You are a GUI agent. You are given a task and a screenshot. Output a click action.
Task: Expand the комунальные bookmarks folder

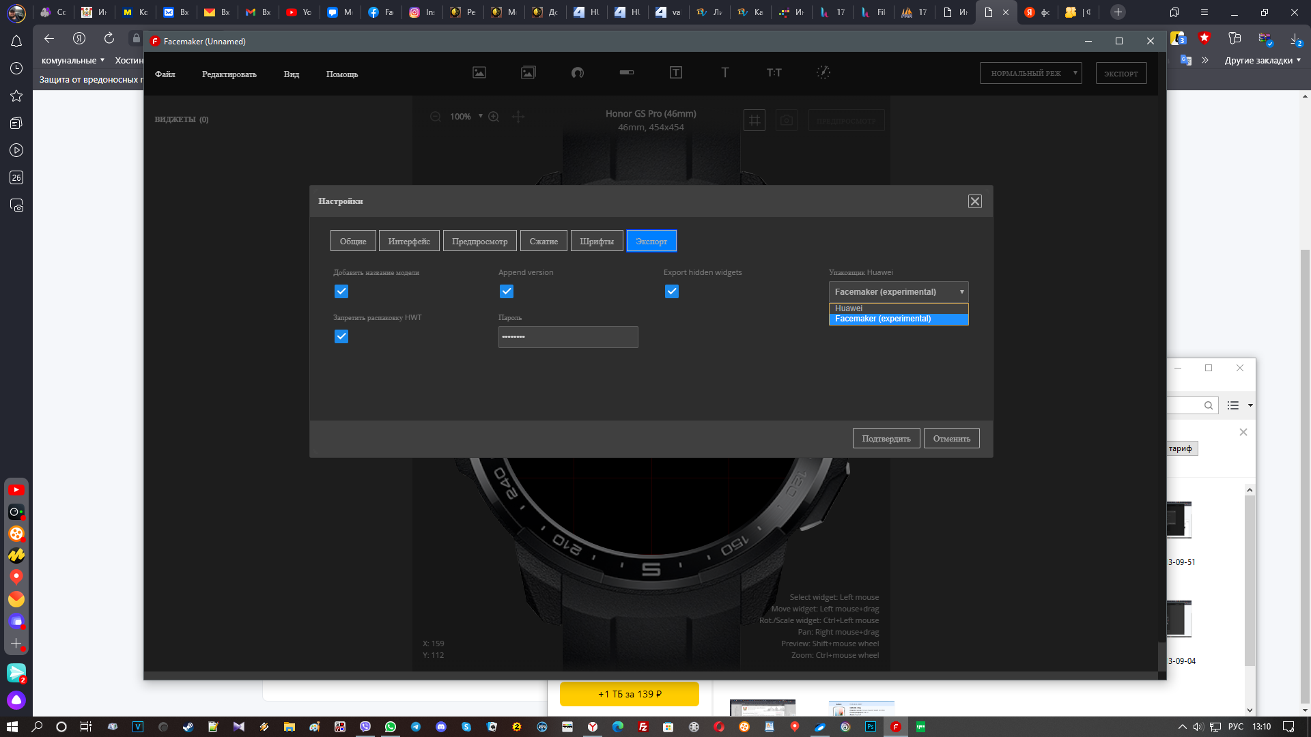[73, 60]
